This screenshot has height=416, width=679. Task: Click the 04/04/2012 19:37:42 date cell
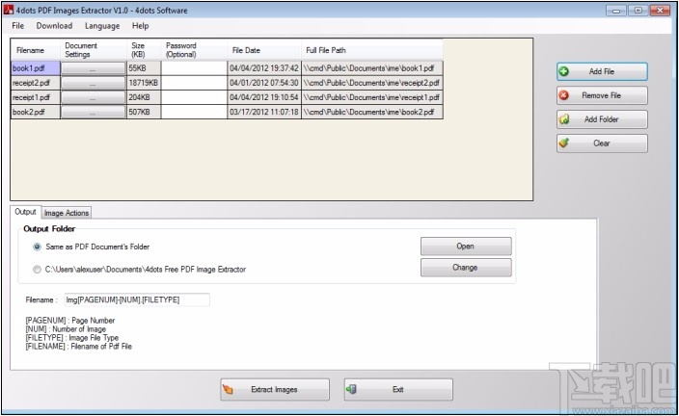tap(264, 68)
